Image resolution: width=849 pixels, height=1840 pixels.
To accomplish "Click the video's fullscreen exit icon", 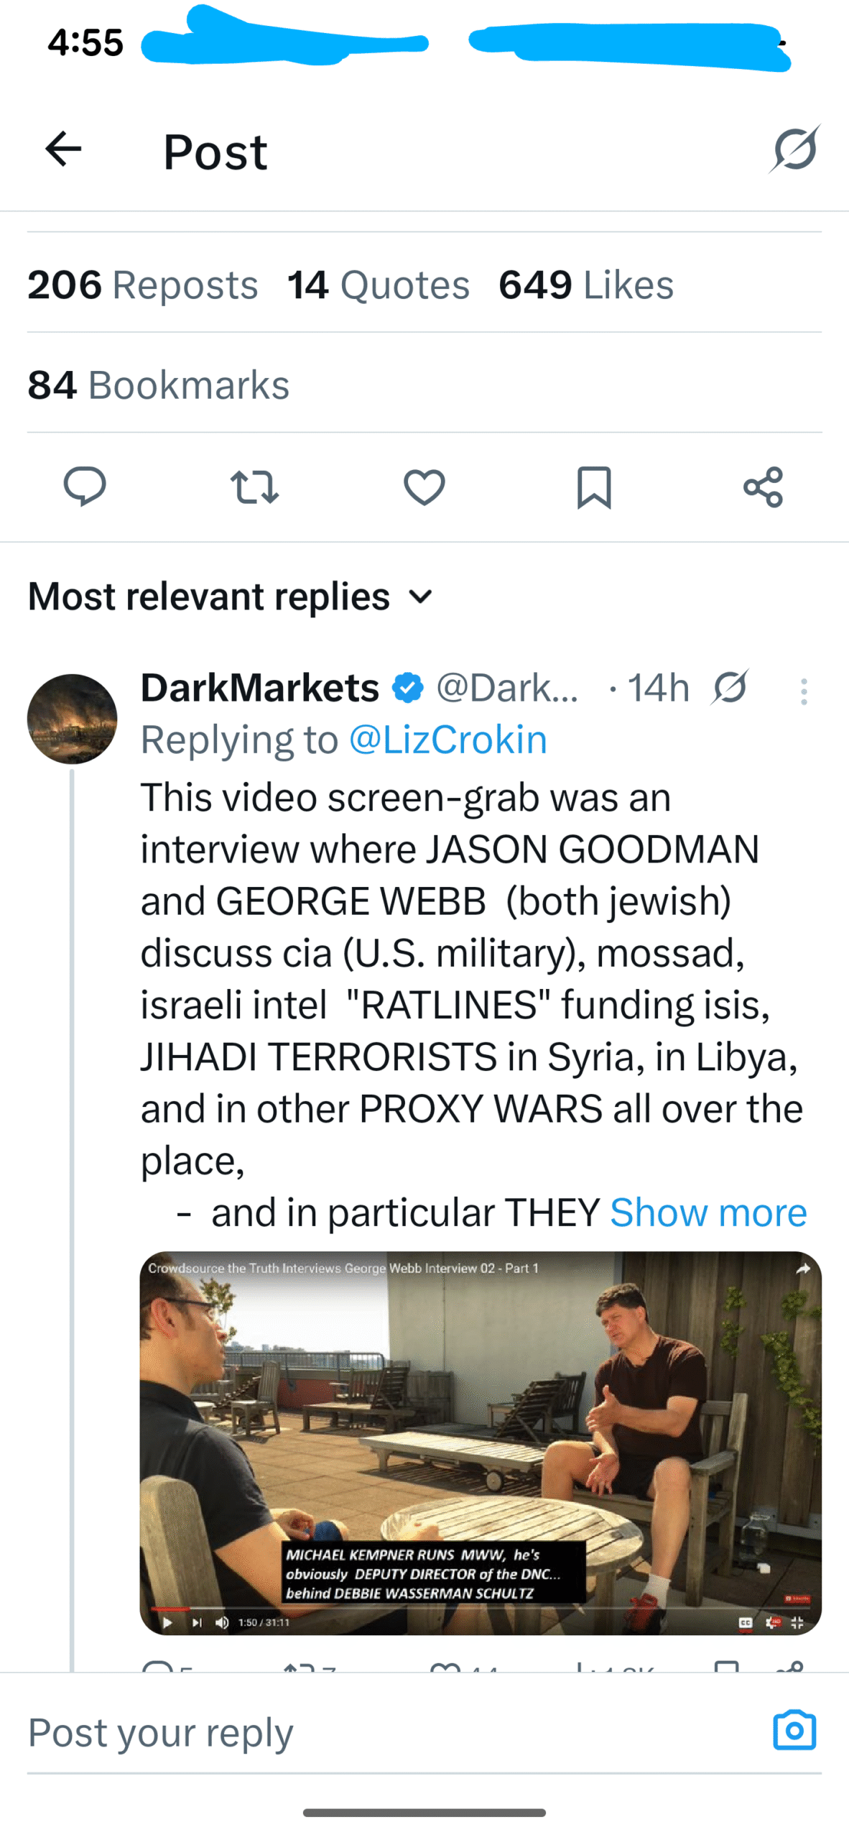I will point(797,1622).
